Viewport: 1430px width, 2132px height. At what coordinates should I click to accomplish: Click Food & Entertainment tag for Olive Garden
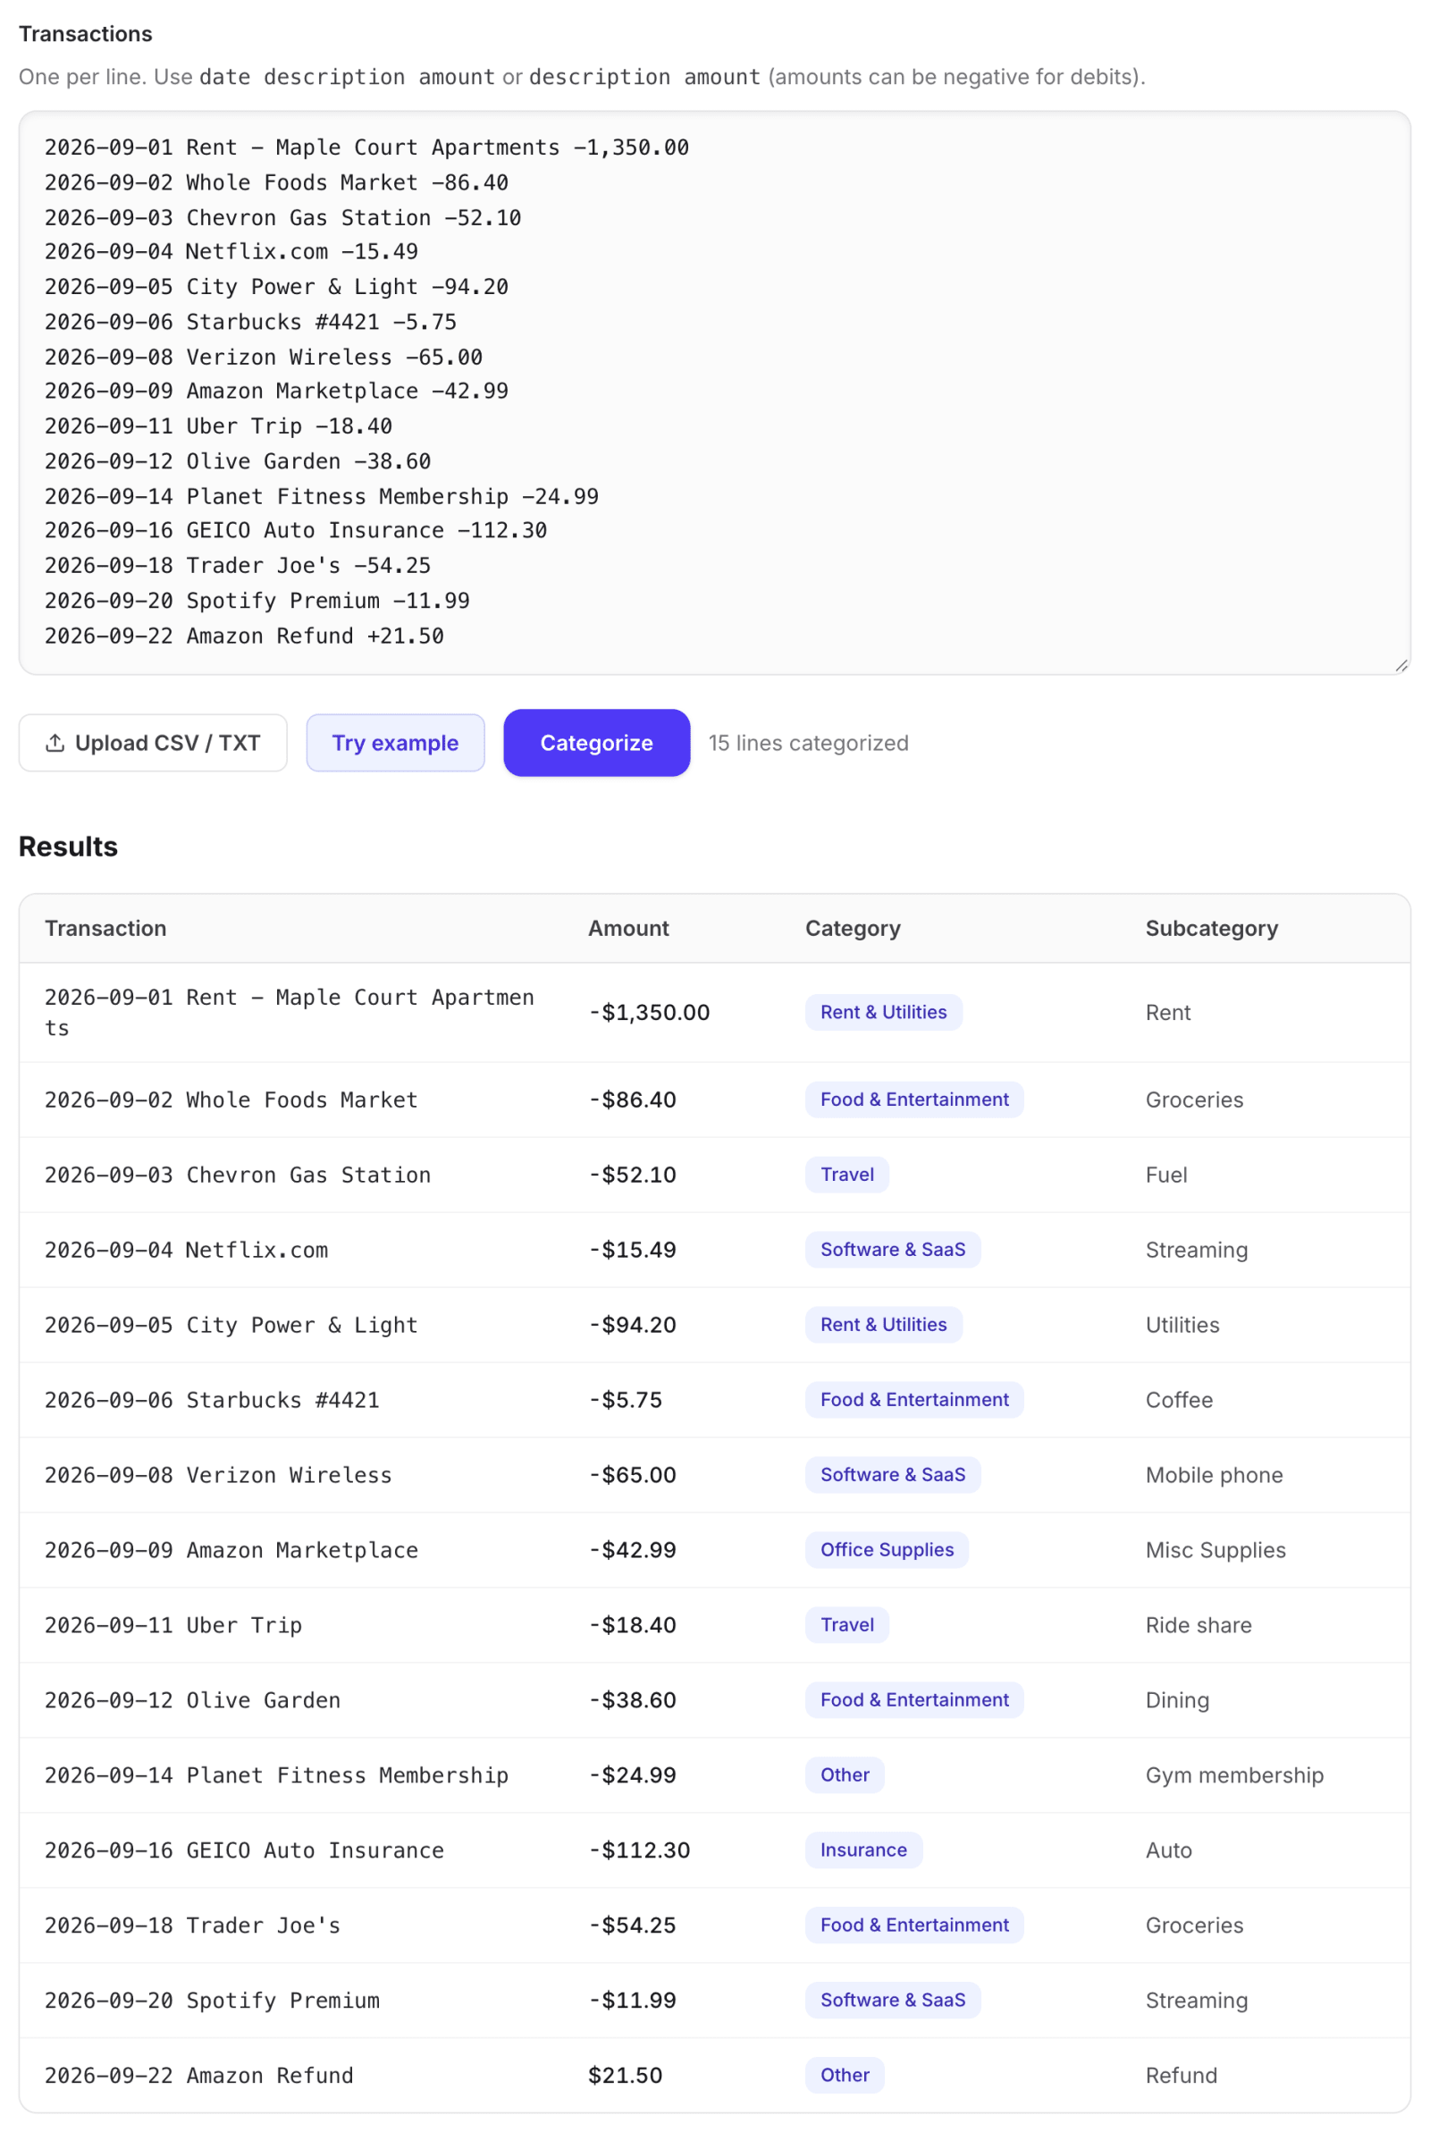pyautogui.click(x=913, y=1699)
